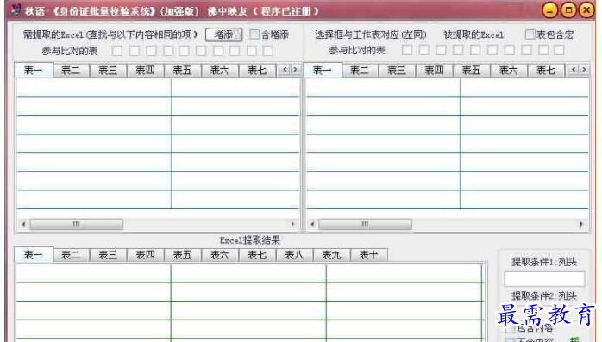Check last 参与比对的表 box in left panel
Image resolution: width=602 pixels, height=342 pixels.
point(268,51)
